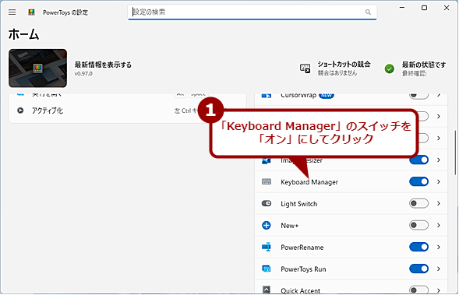Select the アクティブ化 row
Image resolution: width=459 pixels, height=295 pixels.
coord(127,111)
